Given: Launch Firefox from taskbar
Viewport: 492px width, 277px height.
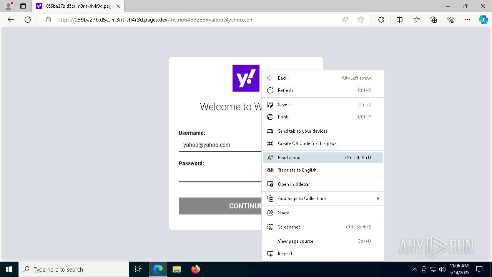Looking at the screenshot, I should point(195,269).
